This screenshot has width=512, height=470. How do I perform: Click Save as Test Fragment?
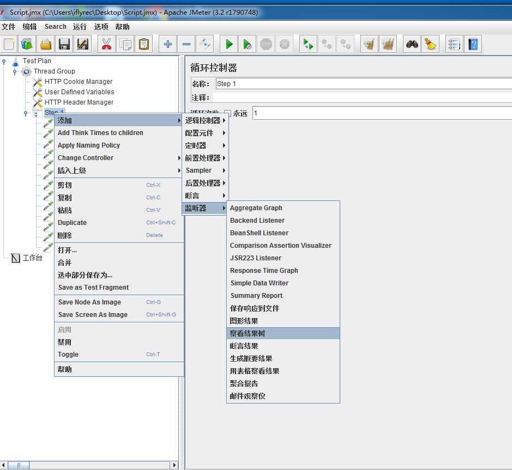pos(119,288)
